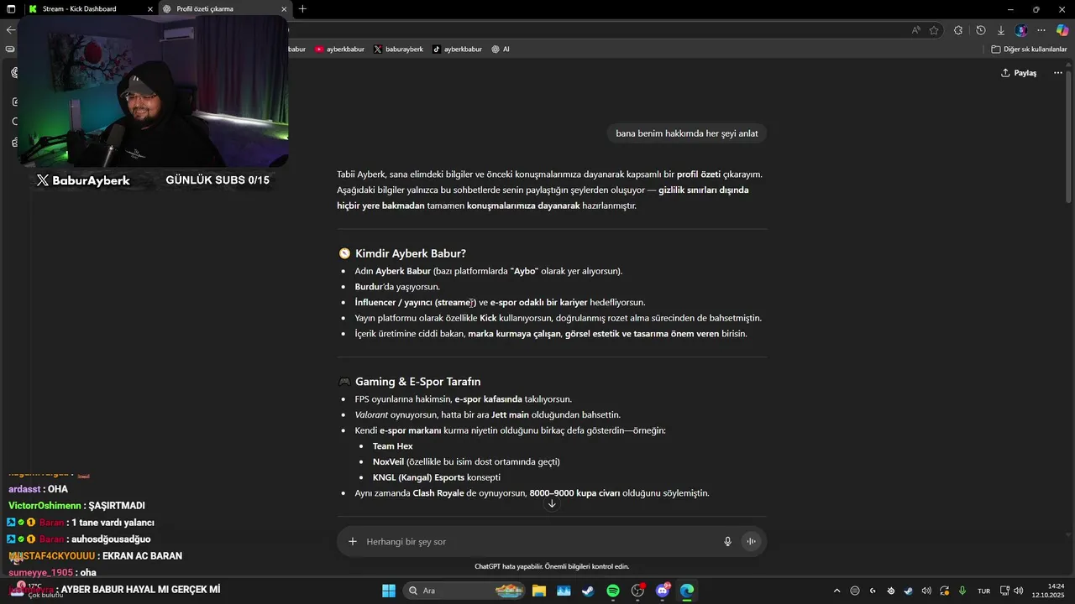Click the 'Team Hex' bullet text

point(392,446)
